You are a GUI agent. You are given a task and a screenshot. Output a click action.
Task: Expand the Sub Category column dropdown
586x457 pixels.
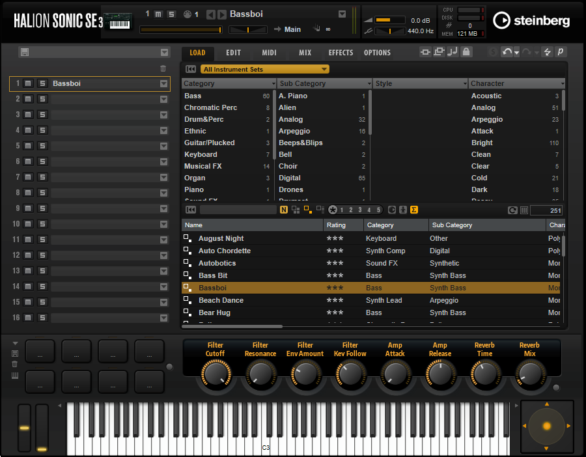click(369, 83)
